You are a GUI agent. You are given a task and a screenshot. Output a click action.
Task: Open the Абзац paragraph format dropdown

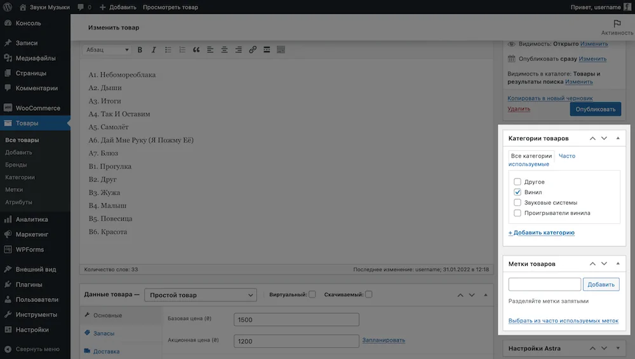coord(107,49)
